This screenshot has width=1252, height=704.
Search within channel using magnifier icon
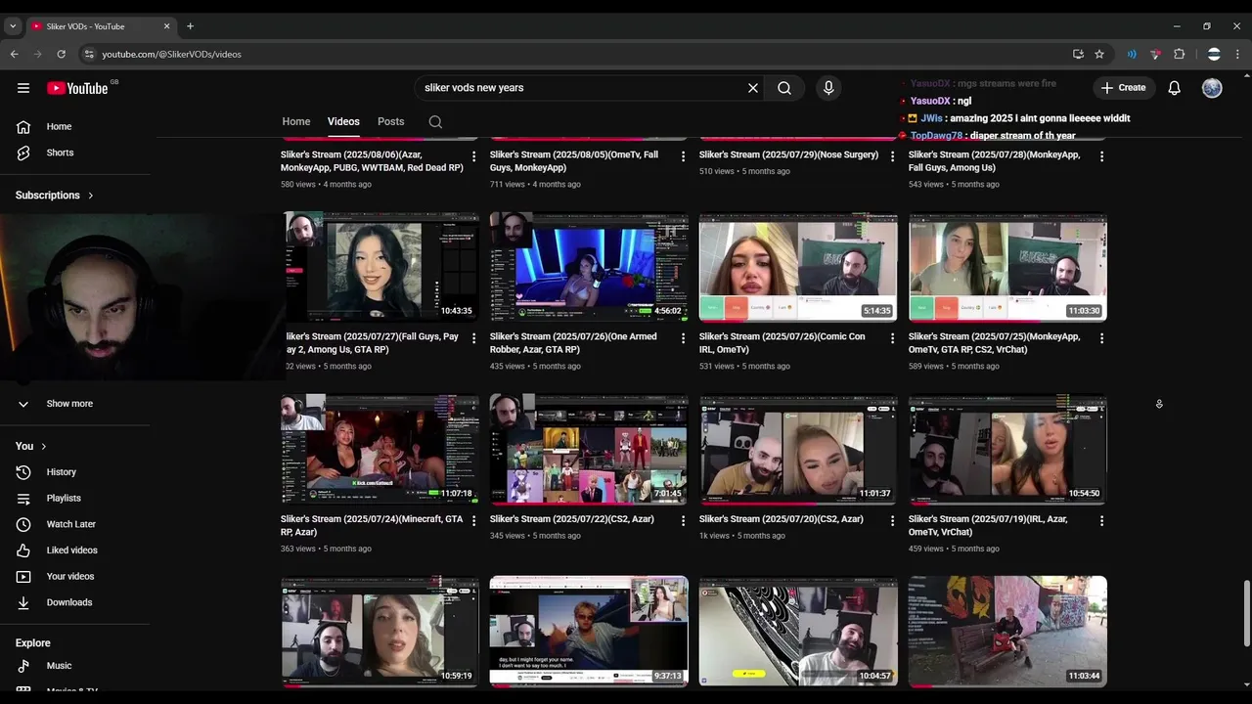pyautogui.click(x=435, y=122)
